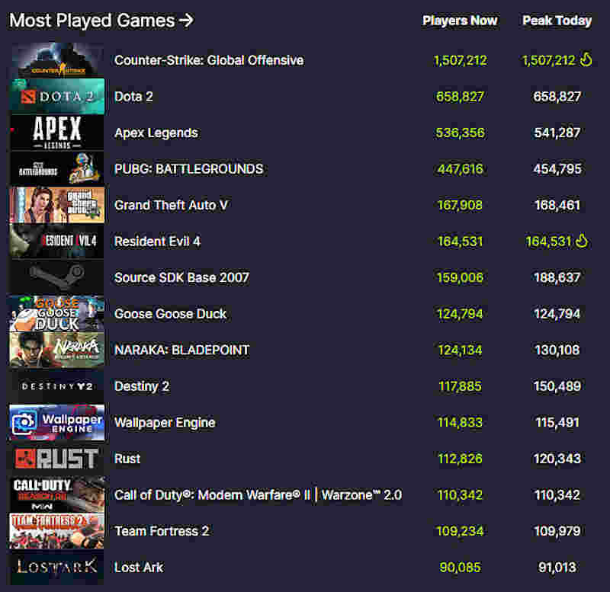Open the Call of Duty cover thumbnail
Screen dimensions: 610x592
57,494
